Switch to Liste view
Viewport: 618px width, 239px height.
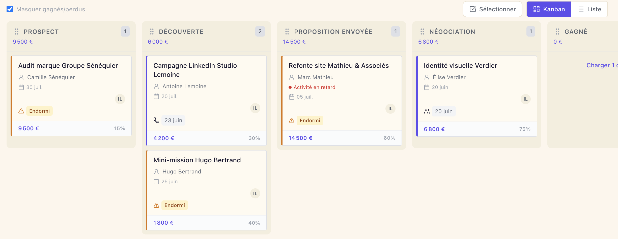(589, 9)
